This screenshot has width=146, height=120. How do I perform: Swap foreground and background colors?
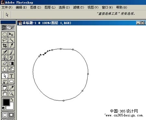point(12,99)
